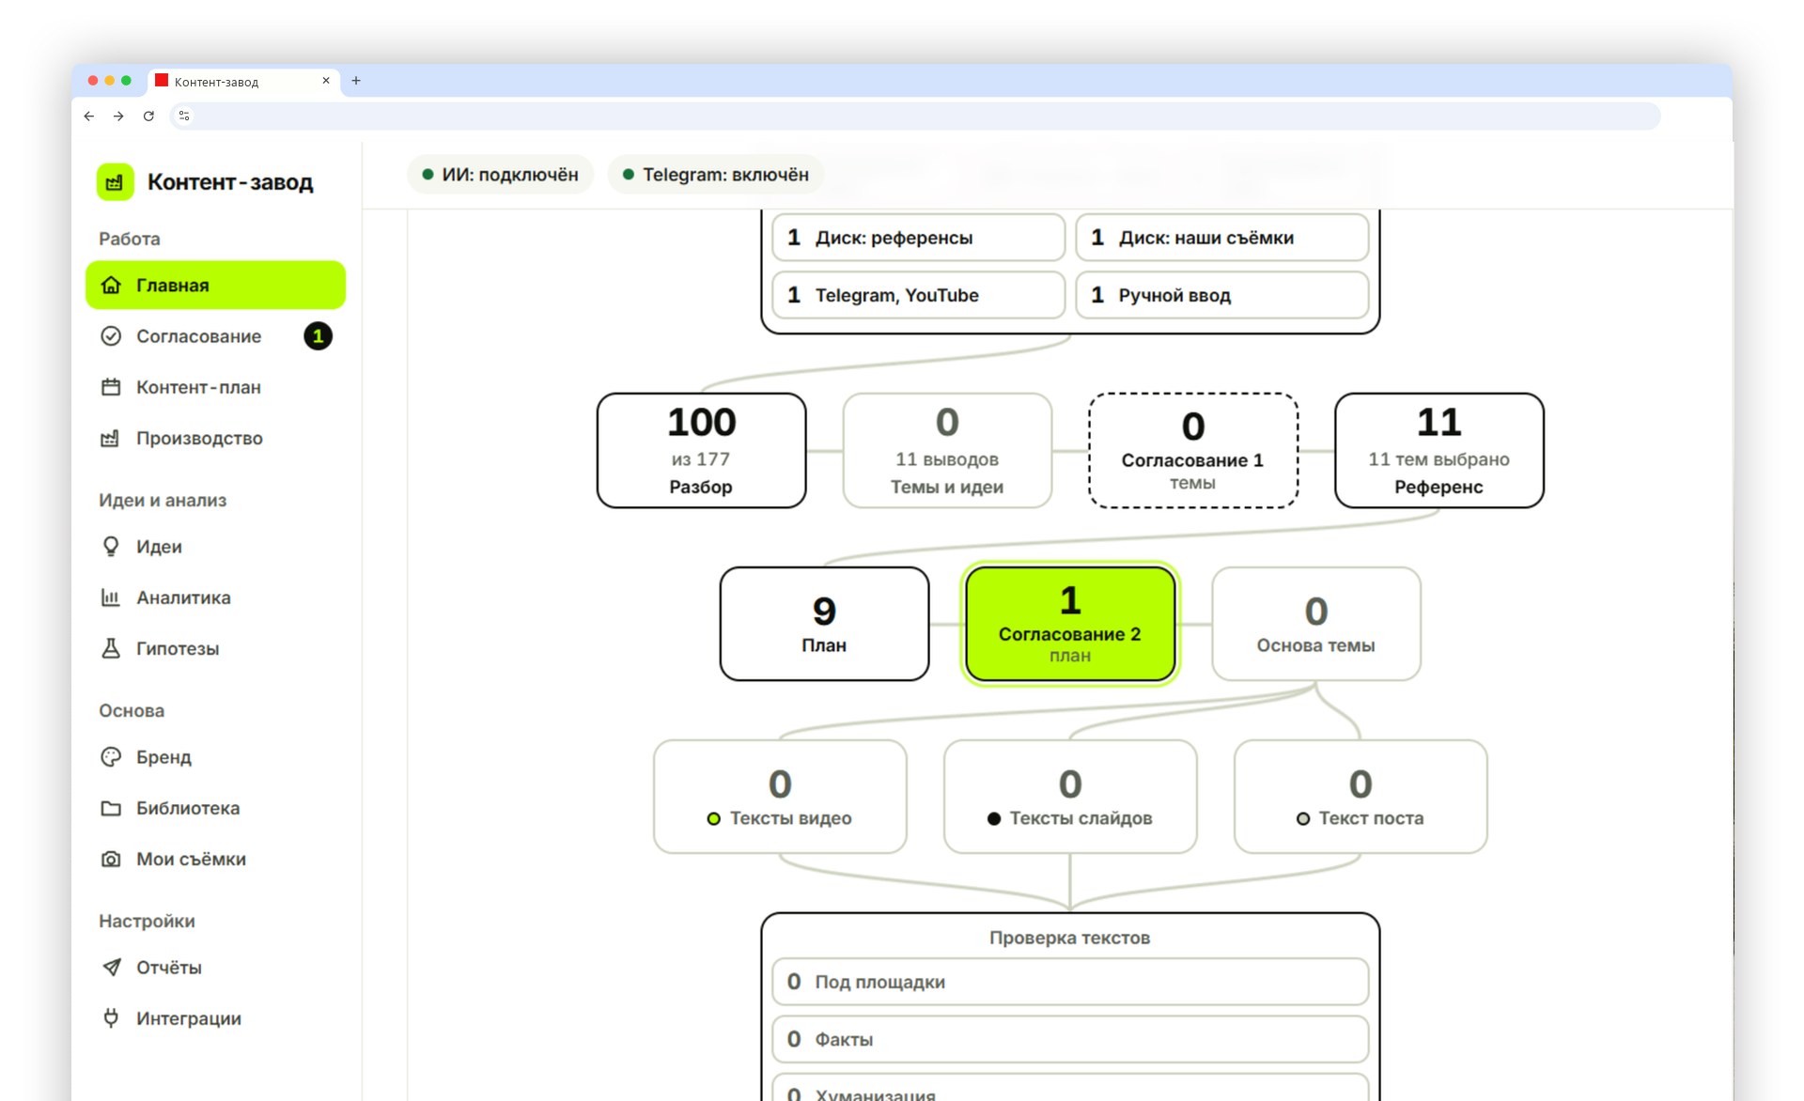
Task: Open the Тексты видео card
Action: (x=780, y=797)
